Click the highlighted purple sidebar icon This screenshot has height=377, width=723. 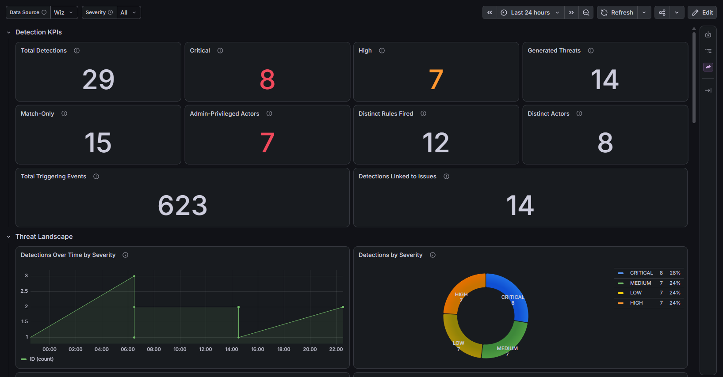[x=708, y=67]
